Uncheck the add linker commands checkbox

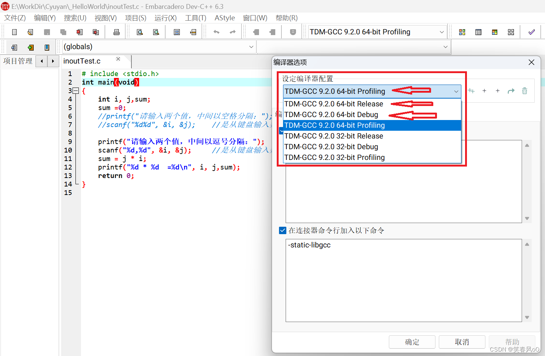pos(283,230)
